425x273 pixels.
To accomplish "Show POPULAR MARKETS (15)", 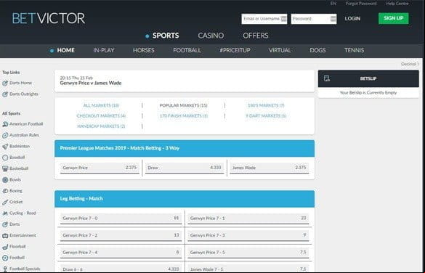I will point(184,105).
